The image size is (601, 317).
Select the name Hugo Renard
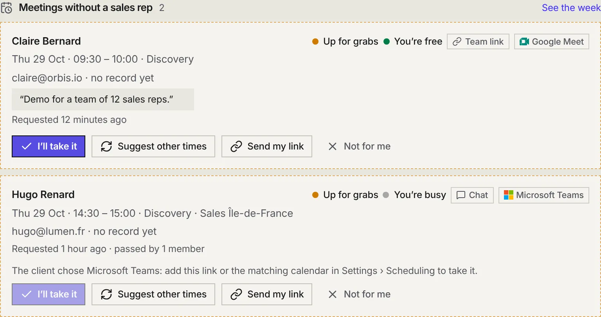click(43, 195)
